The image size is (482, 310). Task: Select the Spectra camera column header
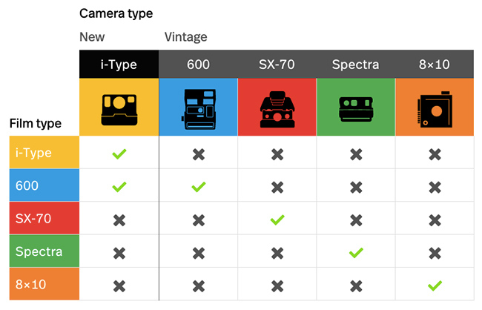coord(356,65)
